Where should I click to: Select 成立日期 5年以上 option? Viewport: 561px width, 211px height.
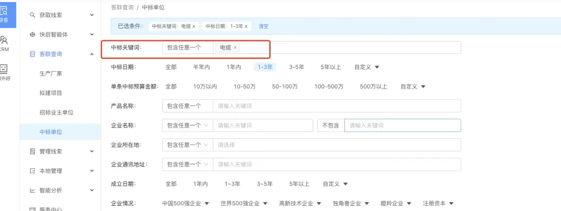[x=299, y=184]
